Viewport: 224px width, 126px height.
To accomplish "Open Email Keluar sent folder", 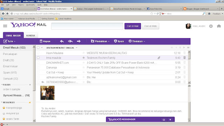I will [x=10, y=66].
